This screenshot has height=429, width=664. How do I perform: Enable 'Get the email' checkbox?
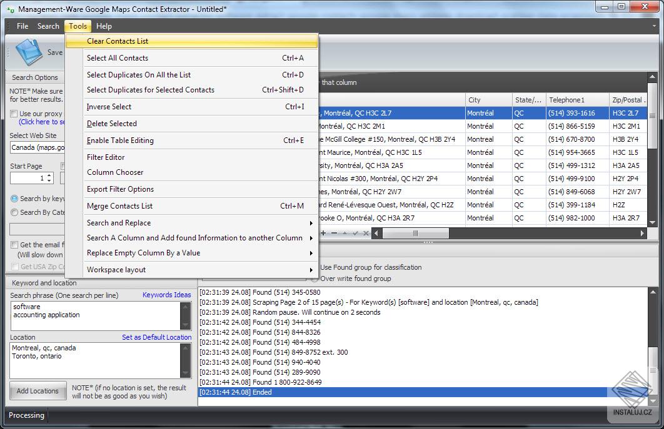pyautogui.click(x=14, y=245)
